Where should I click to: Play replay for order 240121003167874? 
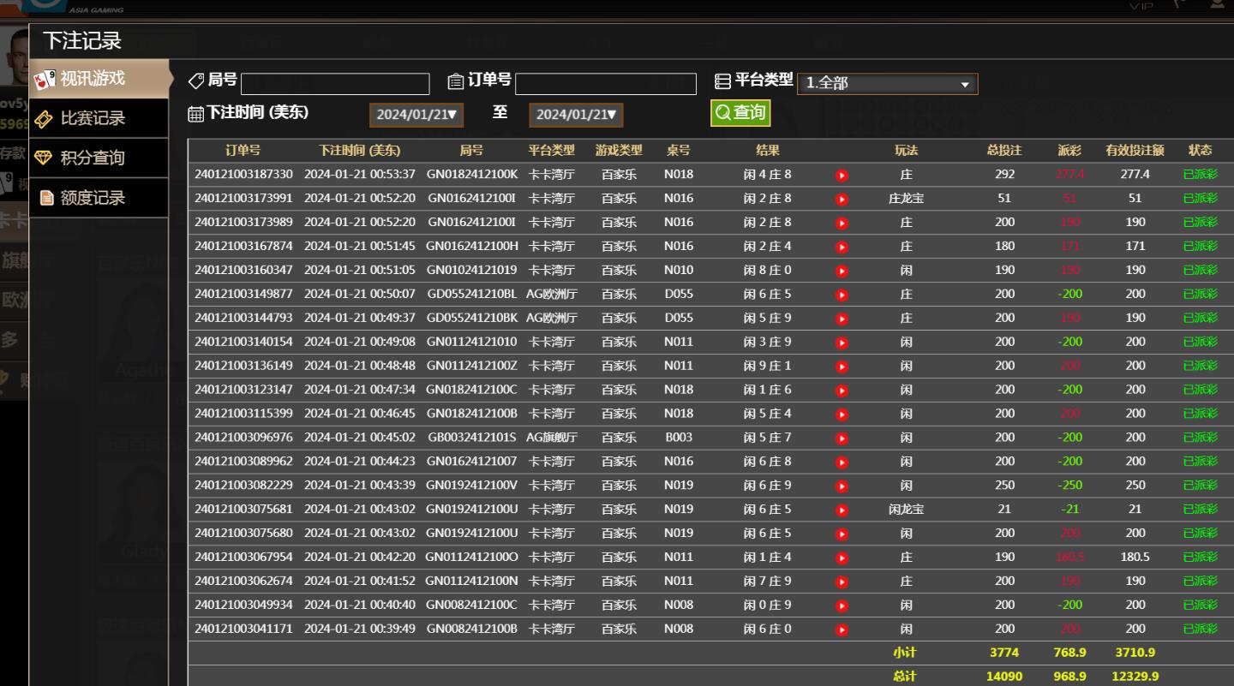point(842,247)
